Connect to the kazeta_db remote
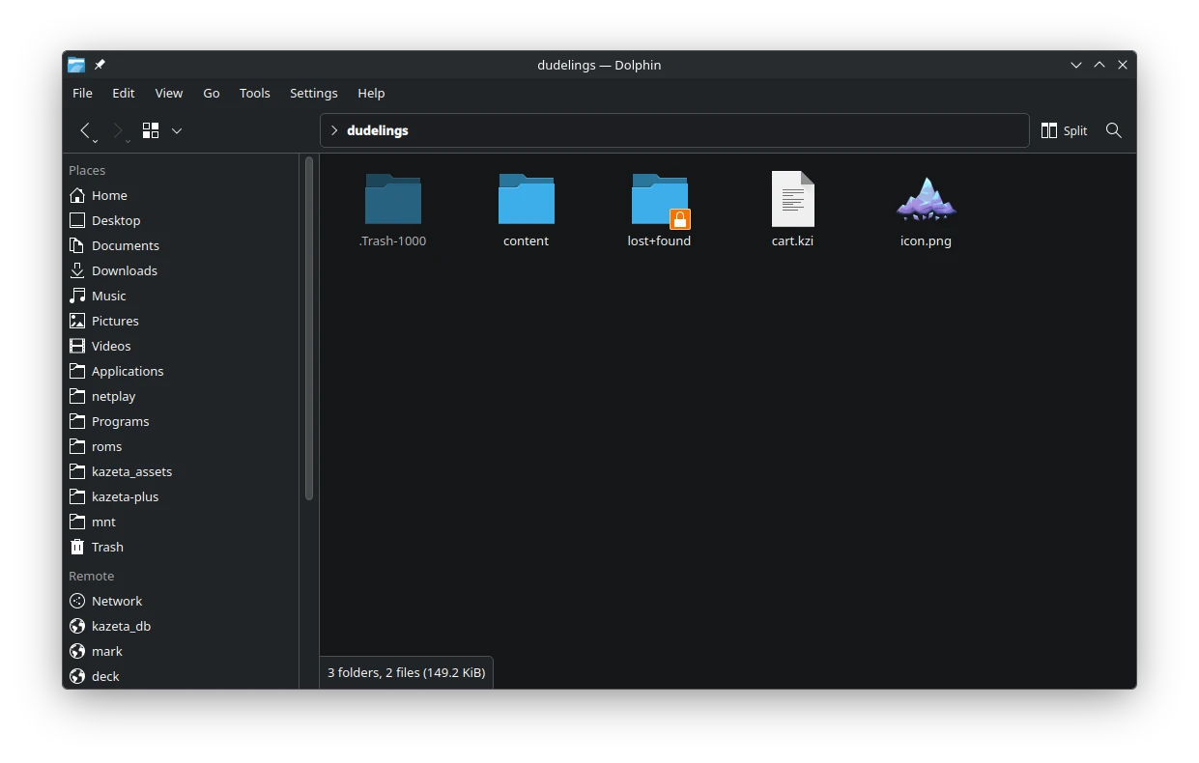This screenshot has width=1199, height=763. tap(123, 626)
